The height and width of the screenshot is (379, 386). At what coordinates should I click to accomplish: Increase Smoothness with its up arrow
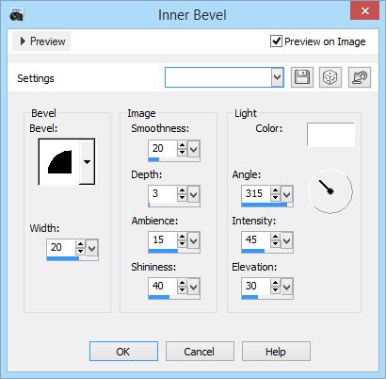tap(182, 145)
